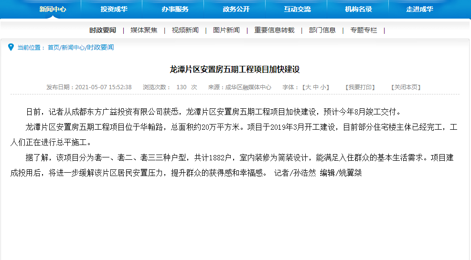Open the 互动交流 main menu
The width and height of the screenshot is (471, 260).
coord(298,9)
